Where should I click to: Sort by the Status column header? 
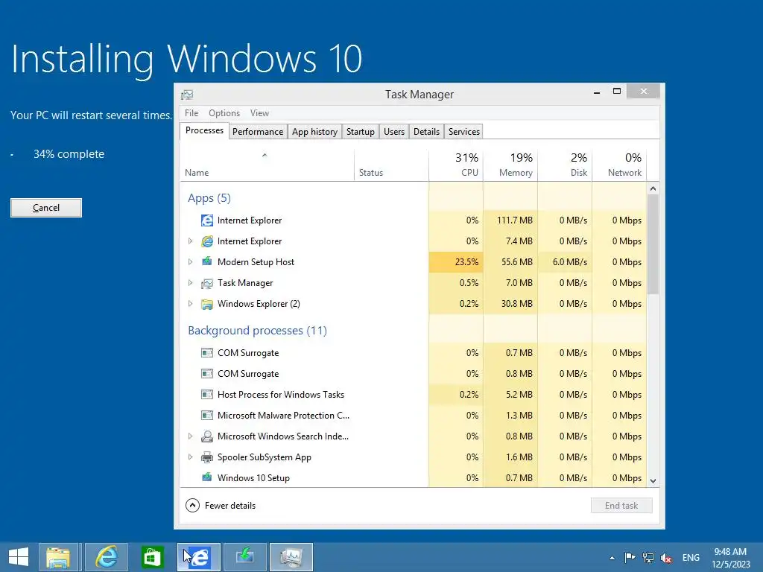coord(391,165)
